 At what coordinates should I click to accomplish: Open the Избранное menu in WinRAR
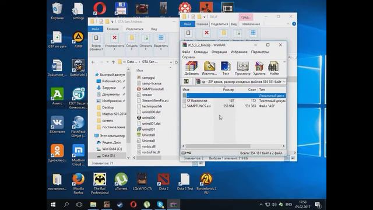click(239, 52)
